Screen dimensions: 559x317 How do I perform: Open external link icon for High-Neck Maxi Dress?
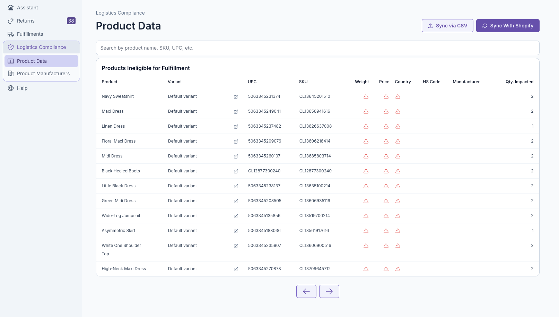(236, 269)
